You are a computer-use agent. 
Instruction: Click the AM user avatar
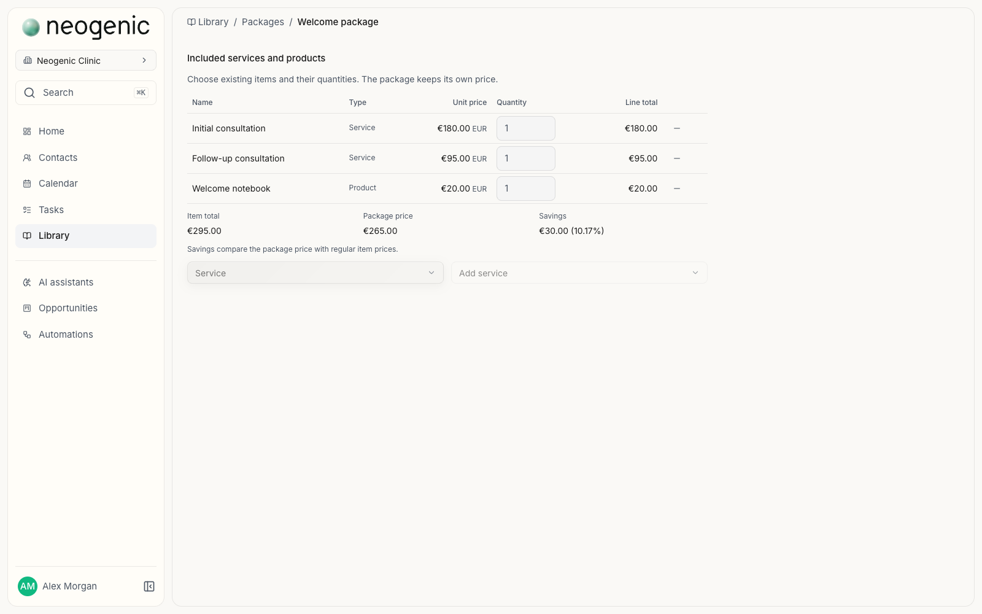[28, 586]
